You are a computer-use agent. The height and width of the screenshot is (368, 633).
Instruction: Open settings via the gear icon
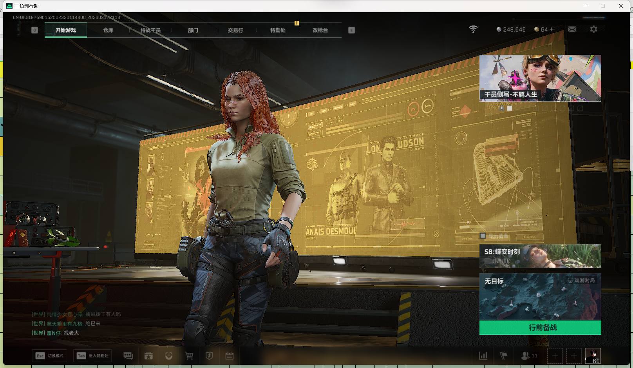pos(593,29)
